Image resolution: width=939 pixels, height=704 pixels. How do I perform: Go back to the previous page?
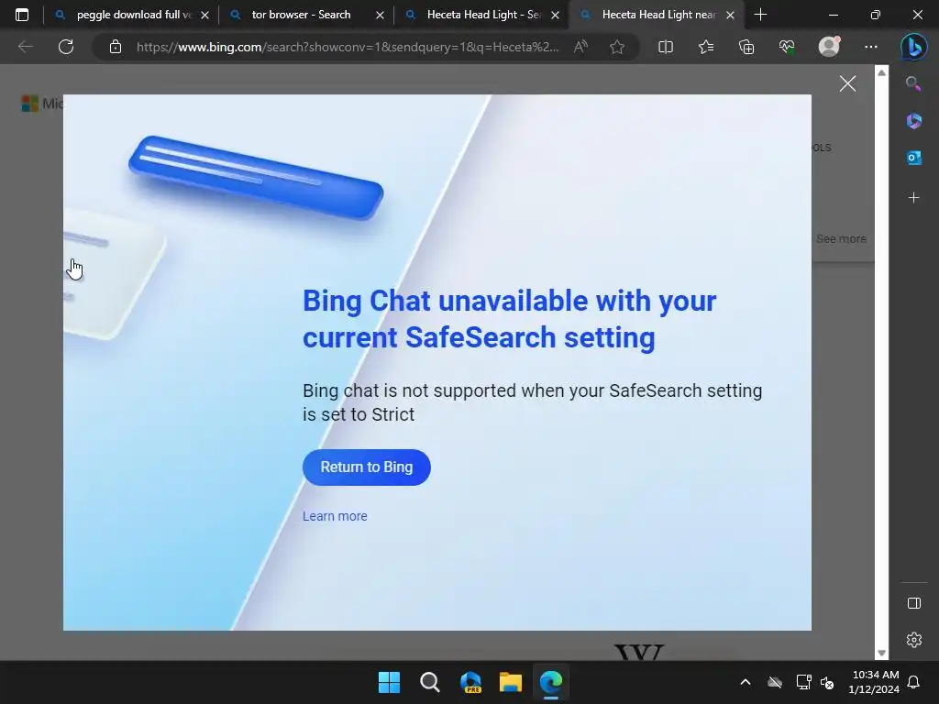(x=25, y=47)
